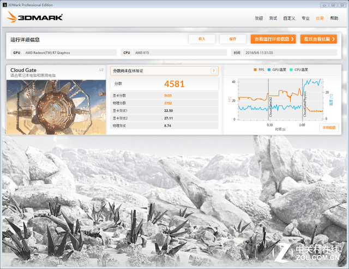Maximize the 3DMark window

point(333,5)
